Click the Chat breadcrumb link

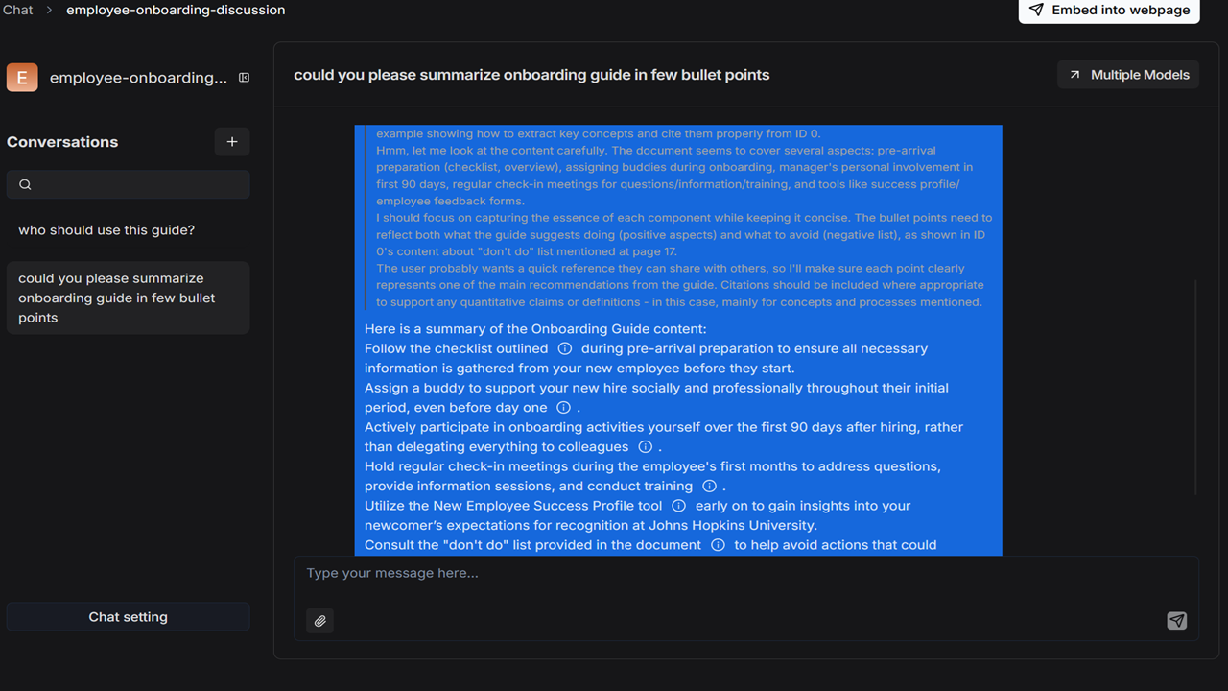[17, 10]
